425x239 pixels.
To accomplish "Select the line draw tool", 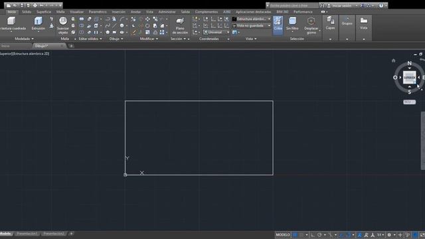I will pyautogui.click(x=114, y=26).
